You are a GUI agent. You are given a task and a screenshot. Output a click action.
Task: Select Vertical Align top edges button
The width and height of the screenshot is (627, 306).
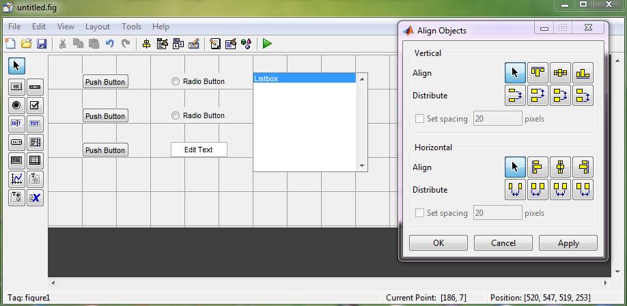point(538,73)
